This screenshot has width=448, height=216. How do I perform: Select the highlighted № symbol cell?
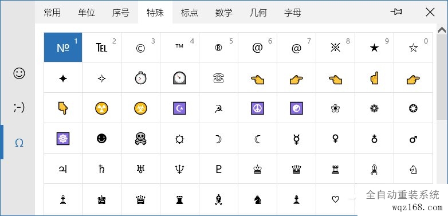pyautogui.click(x=63, y=47)
